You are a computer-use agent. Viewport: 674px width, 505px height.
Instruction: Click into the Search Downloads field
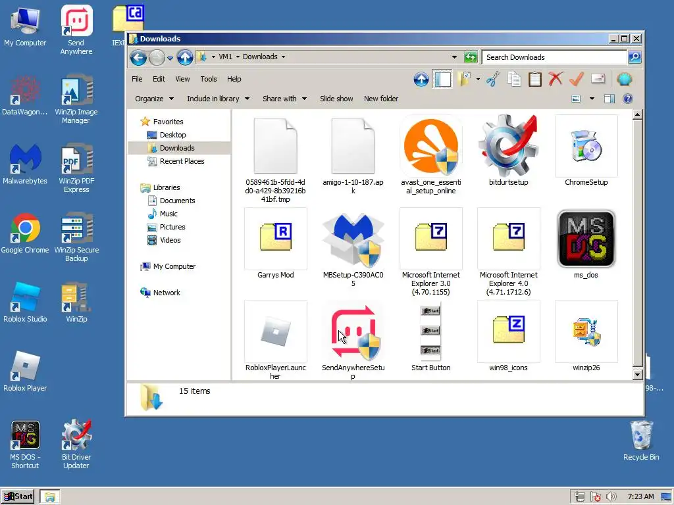[x=554, y=57]
